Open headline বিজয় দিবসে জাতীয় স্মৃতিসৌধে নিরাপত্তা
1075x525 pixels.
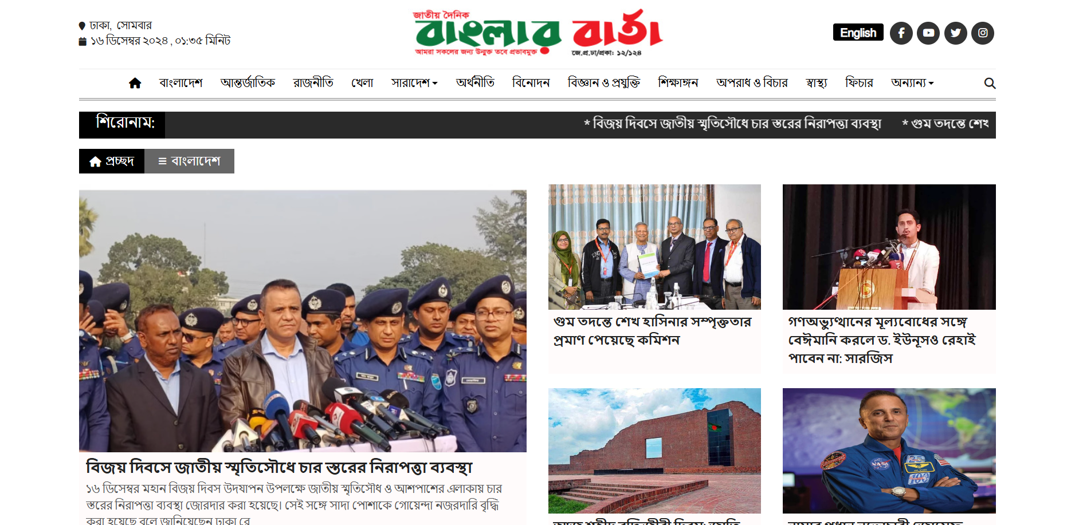[279, 468]
